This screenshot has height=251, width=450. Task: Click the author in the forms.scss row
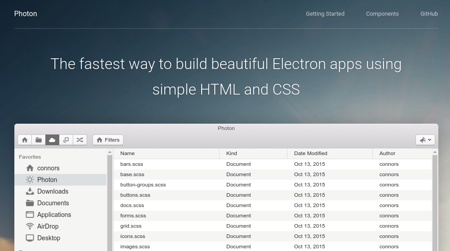tap(389, 216)
